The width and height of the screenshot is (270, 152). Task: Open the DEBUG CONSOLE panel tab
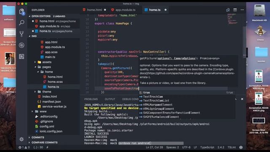[x=130, y=99]
